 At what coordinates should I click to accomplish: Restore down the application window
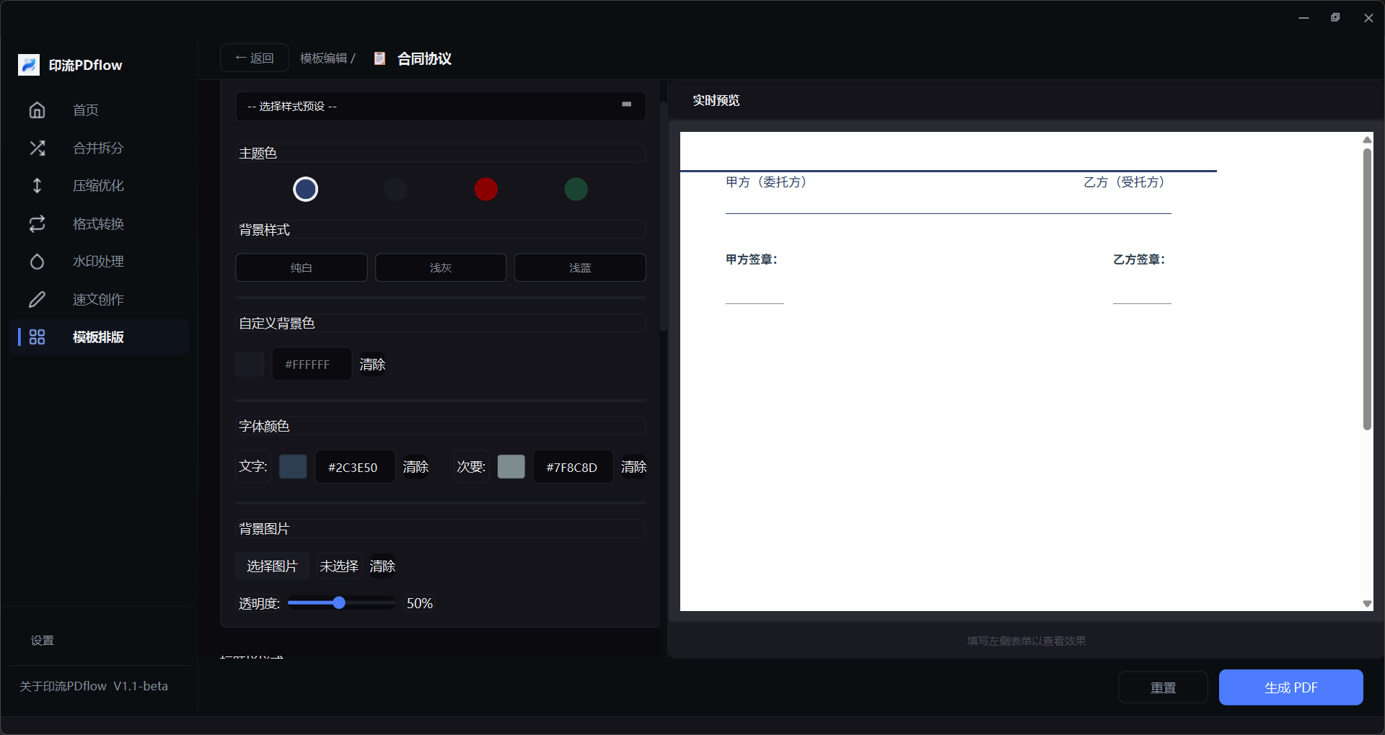point(1335,18)
